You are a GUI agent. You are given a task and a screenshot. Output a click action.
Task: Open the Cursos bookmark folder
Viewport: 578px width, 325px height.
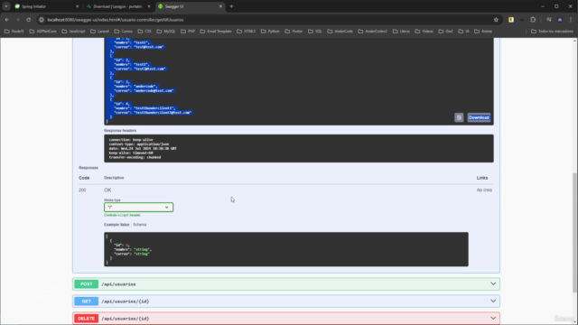click(124, 32)
